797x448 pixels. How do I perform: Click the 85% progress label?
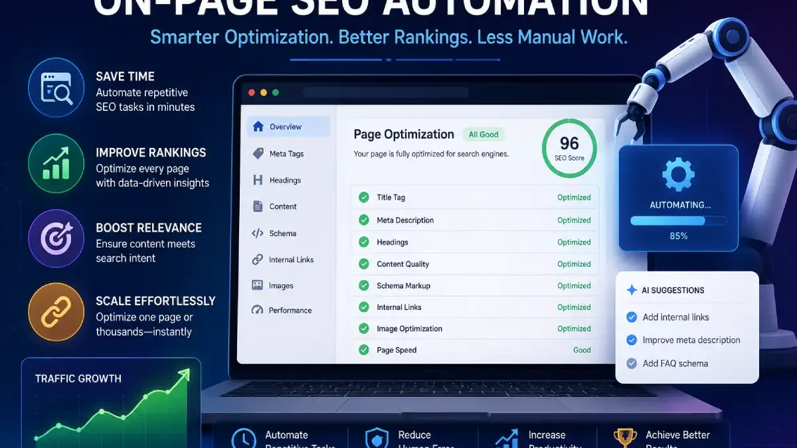point(678,236)
